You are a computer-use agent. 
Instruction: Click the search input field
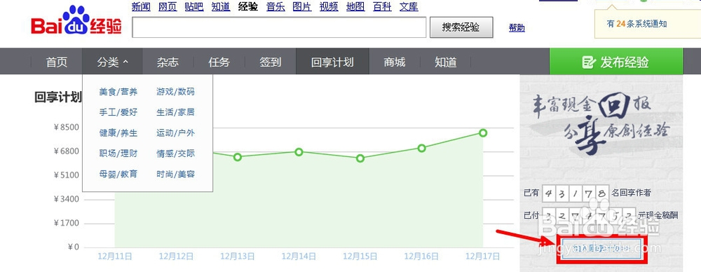click(279, 28)
